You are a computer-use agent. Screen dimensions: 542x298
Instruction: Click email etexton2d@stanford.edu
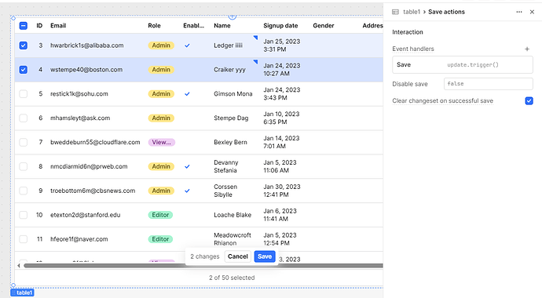click(x=86, y=215)
